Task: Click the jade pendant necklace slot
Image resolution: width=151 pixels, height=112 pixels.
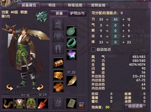Action: 71,31
